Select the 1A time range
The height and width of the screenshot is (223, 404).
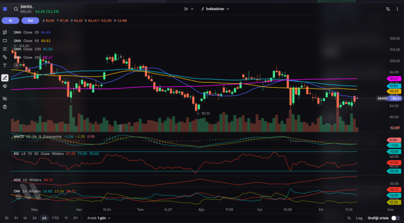pyautogui.click(x=25, y=218)
